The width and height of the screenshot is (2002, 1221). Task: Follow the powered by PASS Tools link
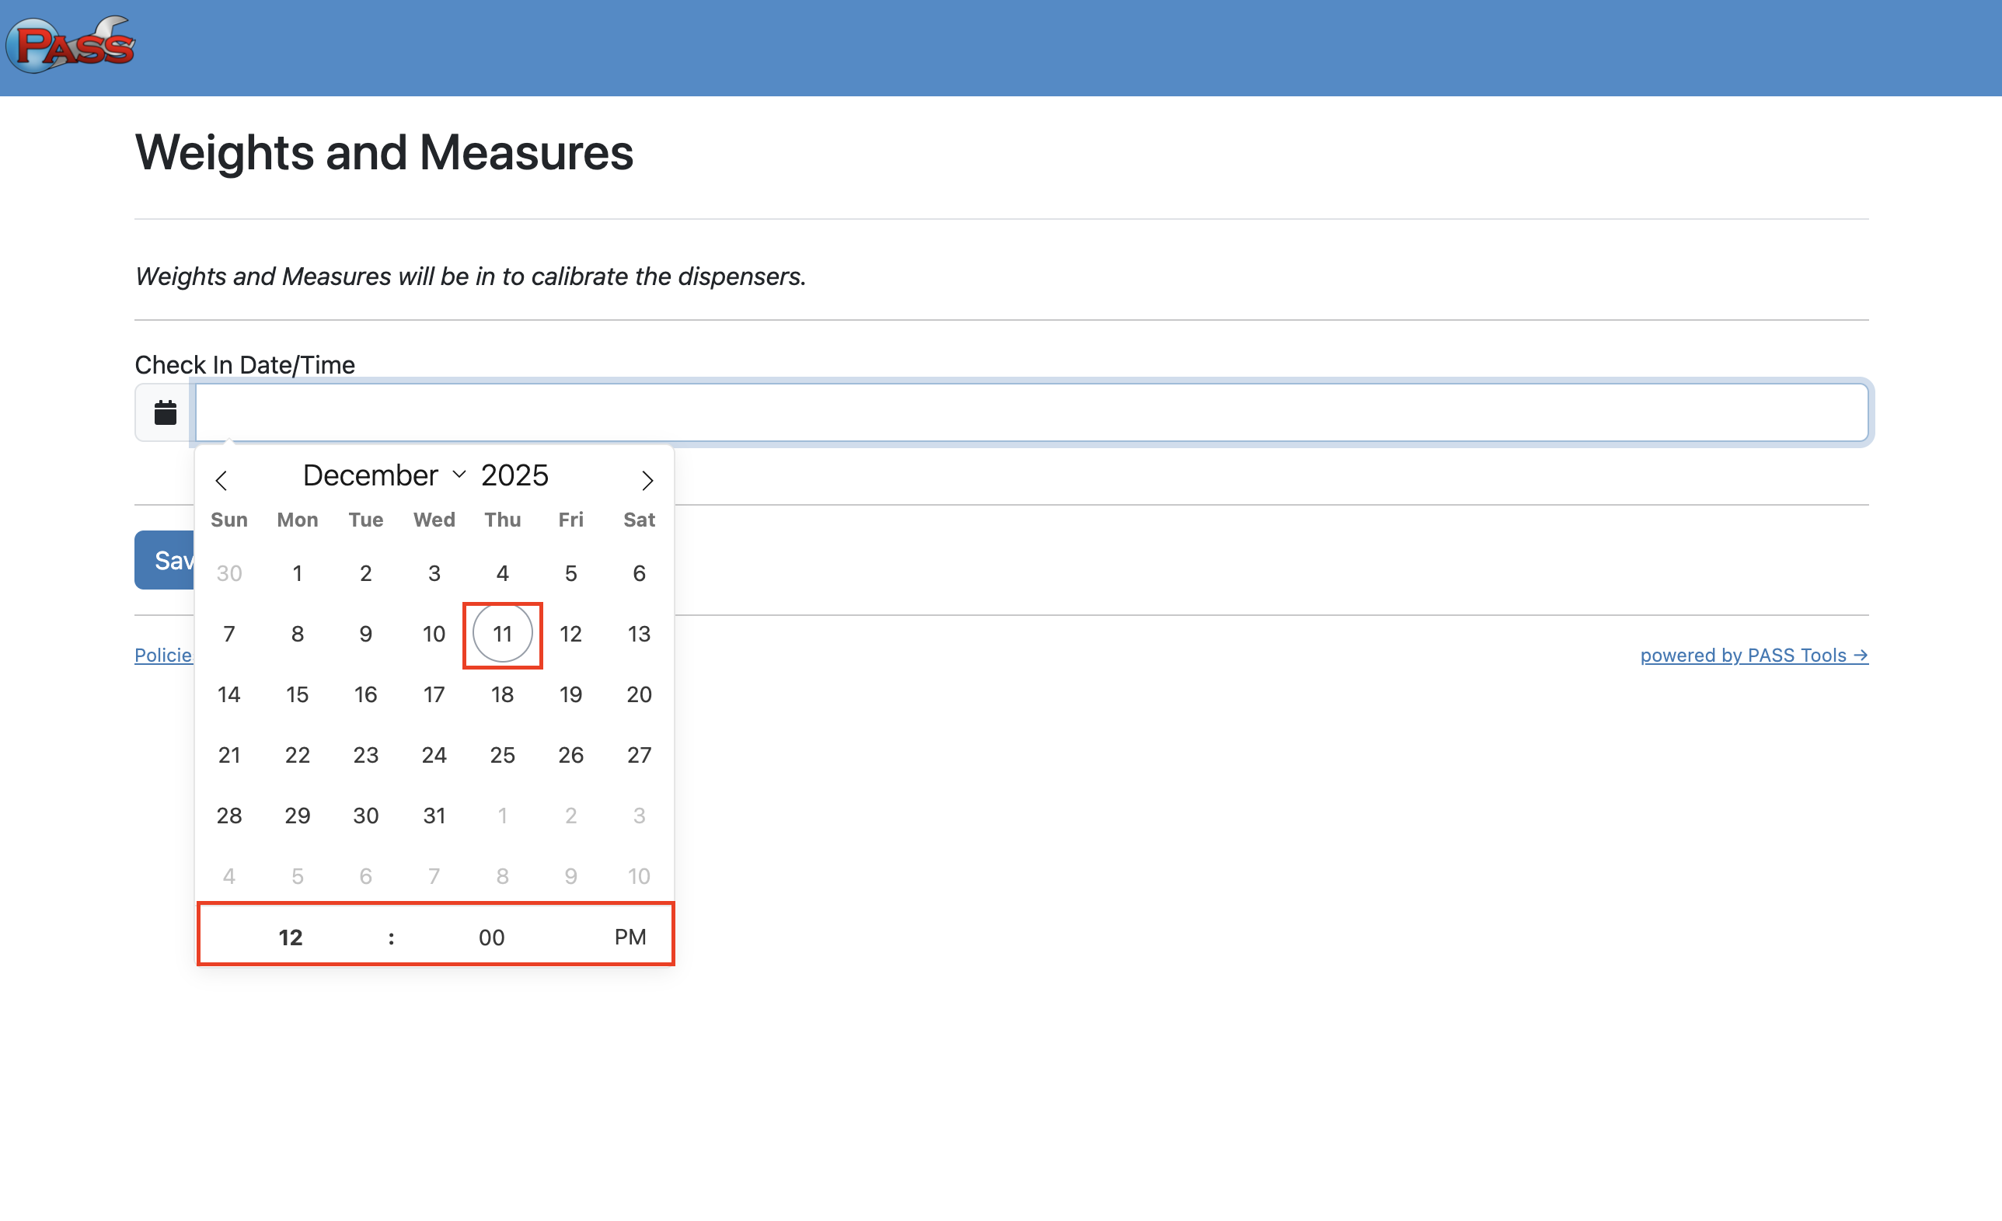[x=1753, y=654]
